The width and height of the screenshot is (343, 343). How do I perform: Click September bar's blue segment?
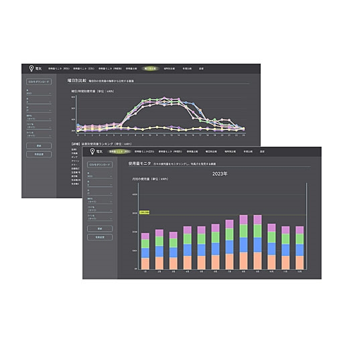257,245
